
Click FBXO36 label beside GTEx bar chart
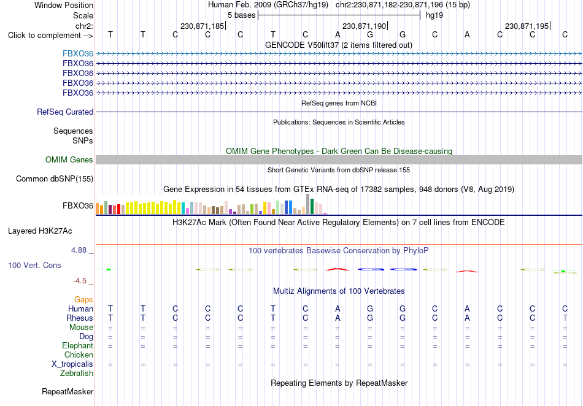coord(78,206)
